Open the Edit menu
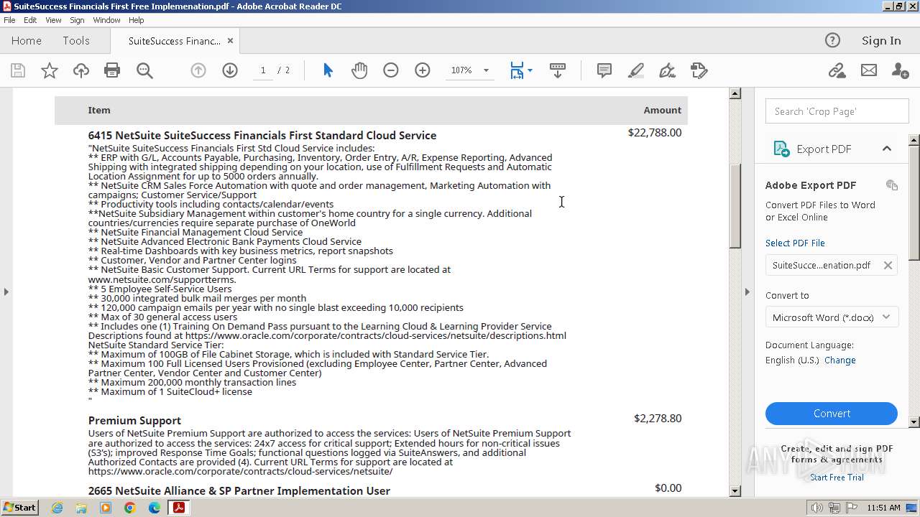 click(30, 20)
